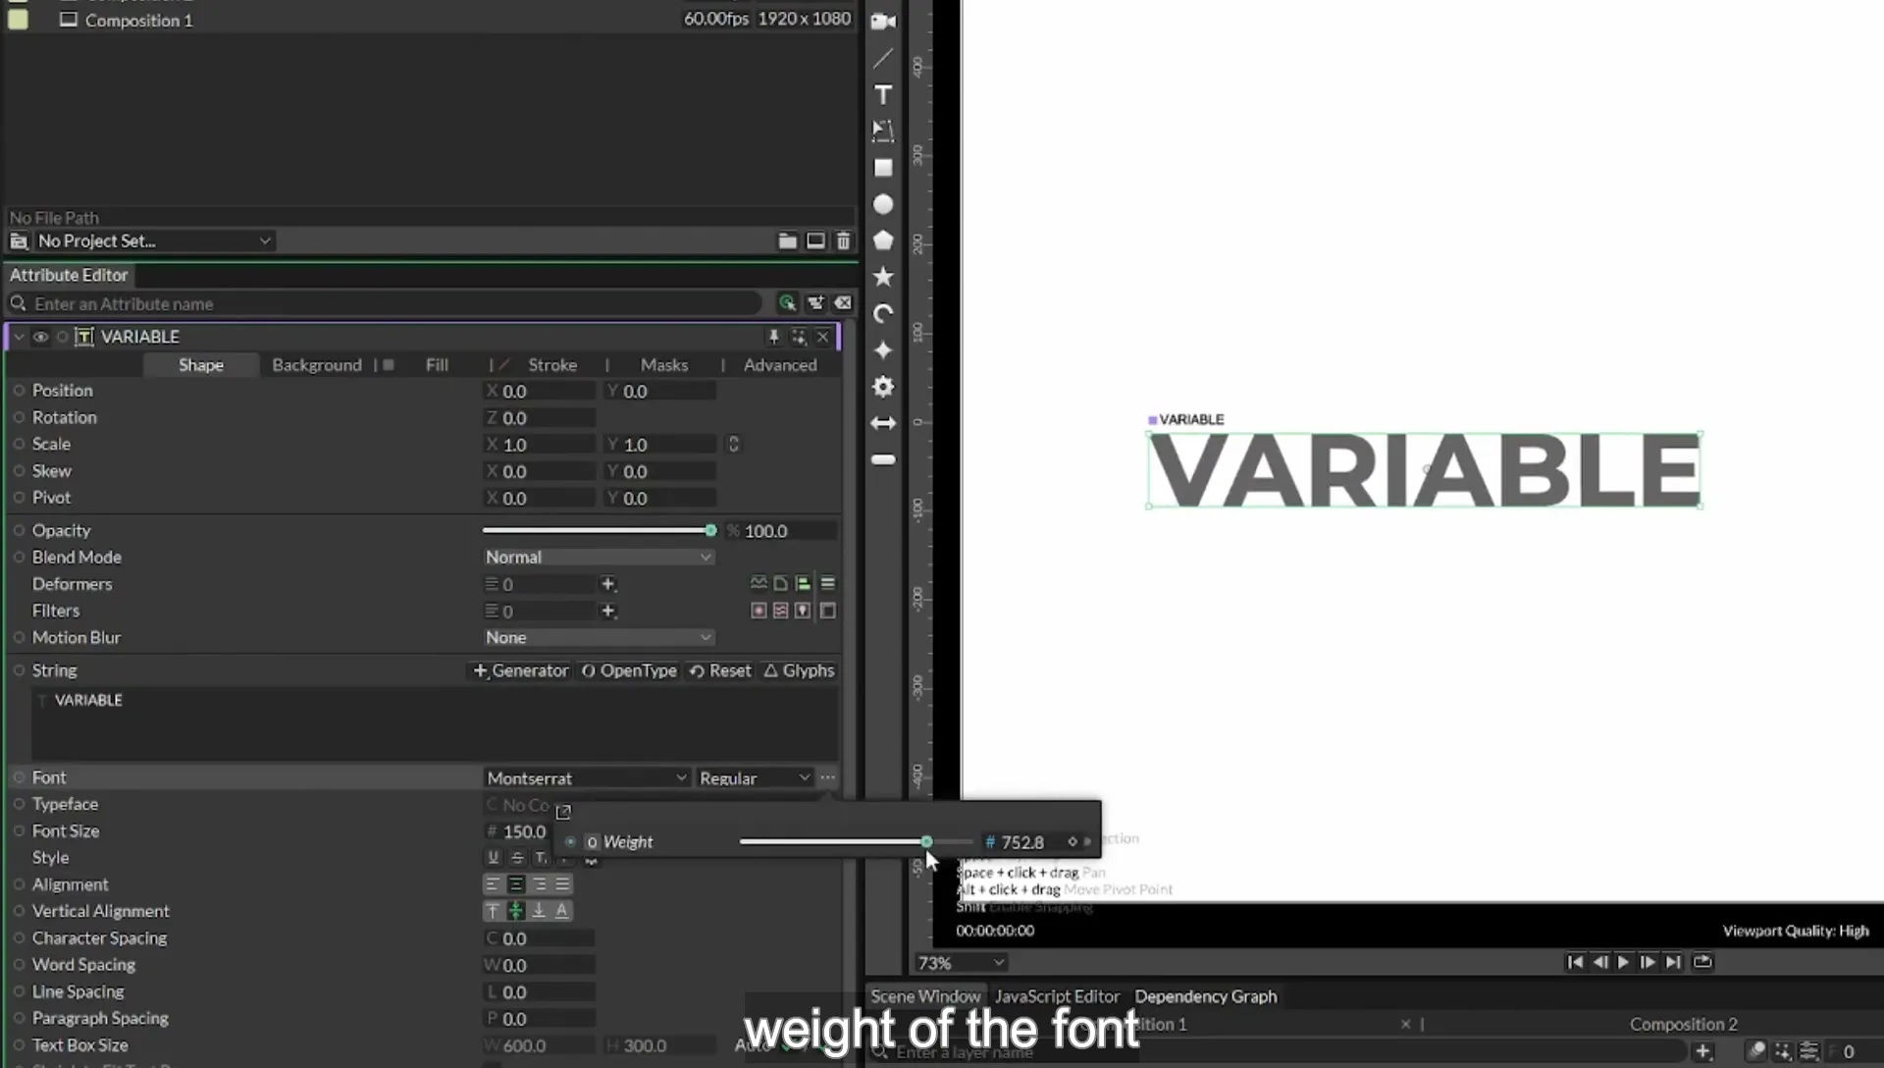This screenshot has width=1884, height=1068.
Task: Select the Camera tool
Action: pos(883,22)
